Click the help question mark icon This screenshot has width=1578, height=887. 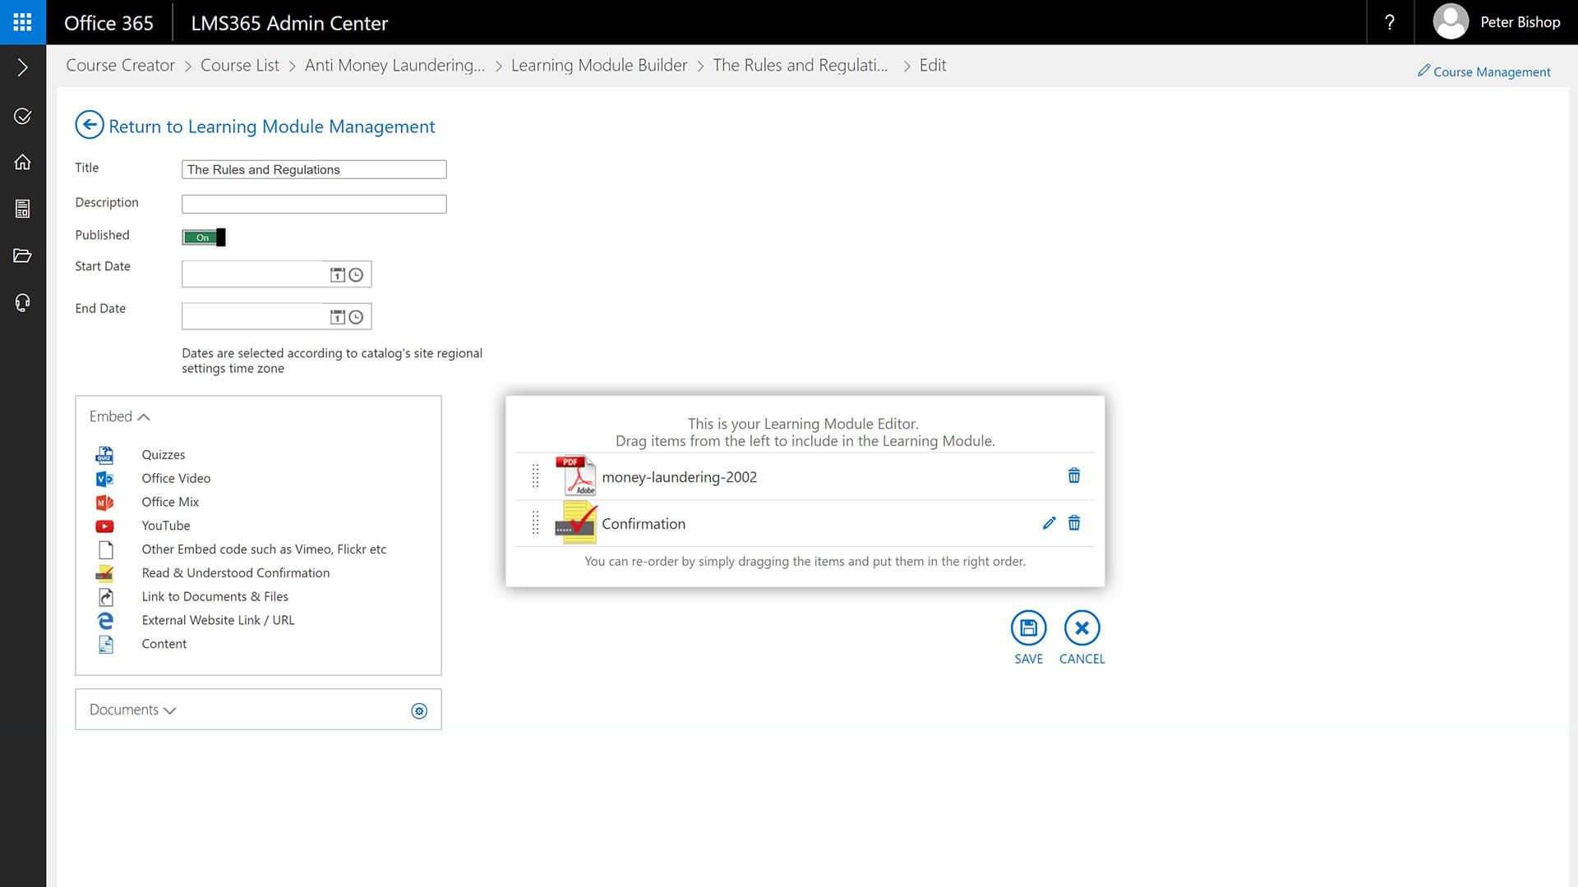click(1389, 22)
